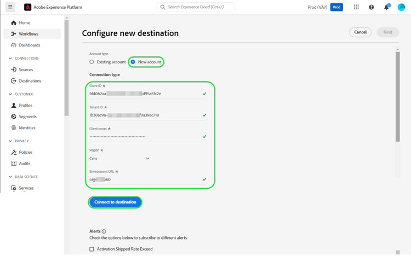Open the apps grid switcher
This screenshot has height=256, width=411.
pyautogui.click(x=356, y=7)
